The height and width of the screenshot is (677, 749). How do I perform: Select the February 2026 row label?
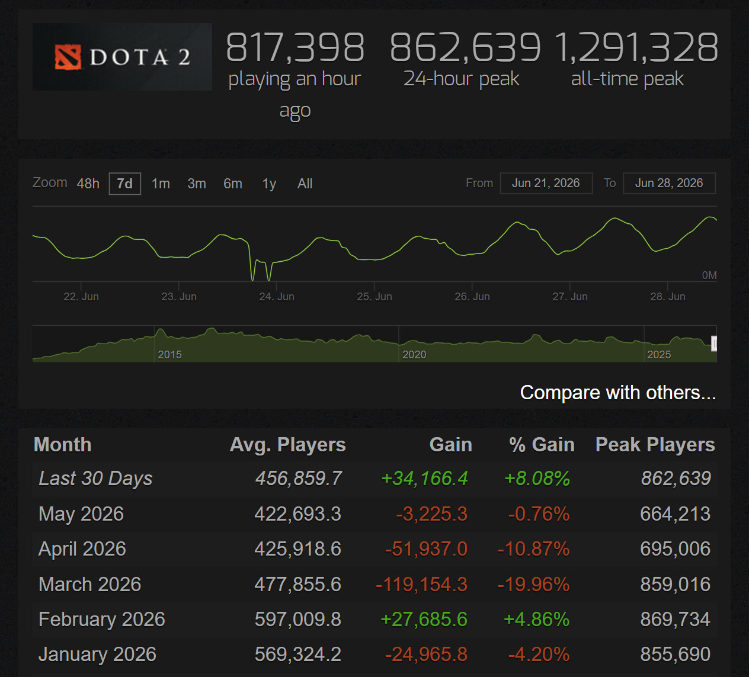pos(102,619)
